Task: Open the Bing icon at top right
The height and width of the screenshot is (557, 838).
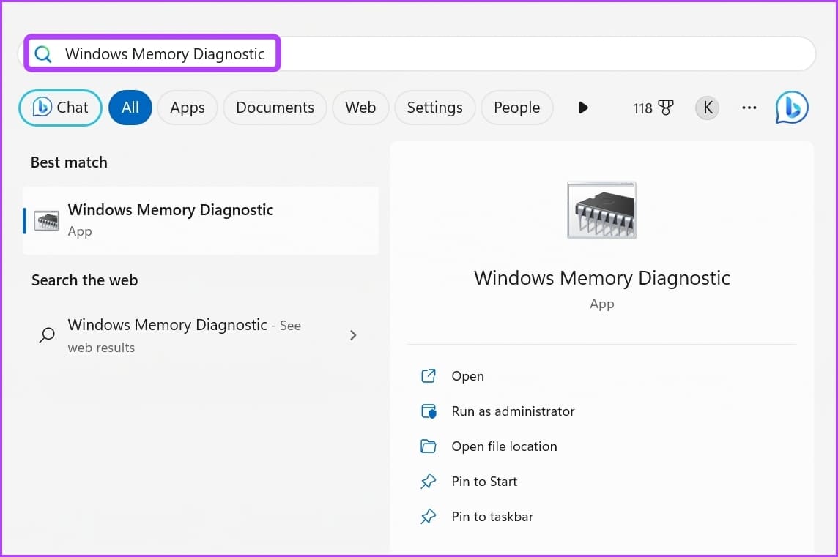Action: point(792,108)
